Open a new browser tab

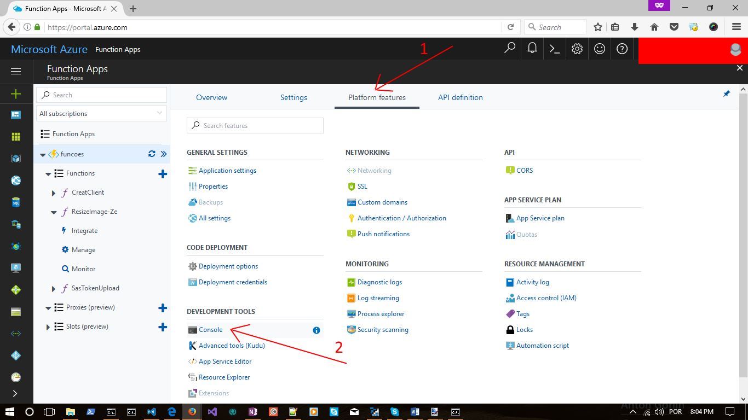[133, 8]
